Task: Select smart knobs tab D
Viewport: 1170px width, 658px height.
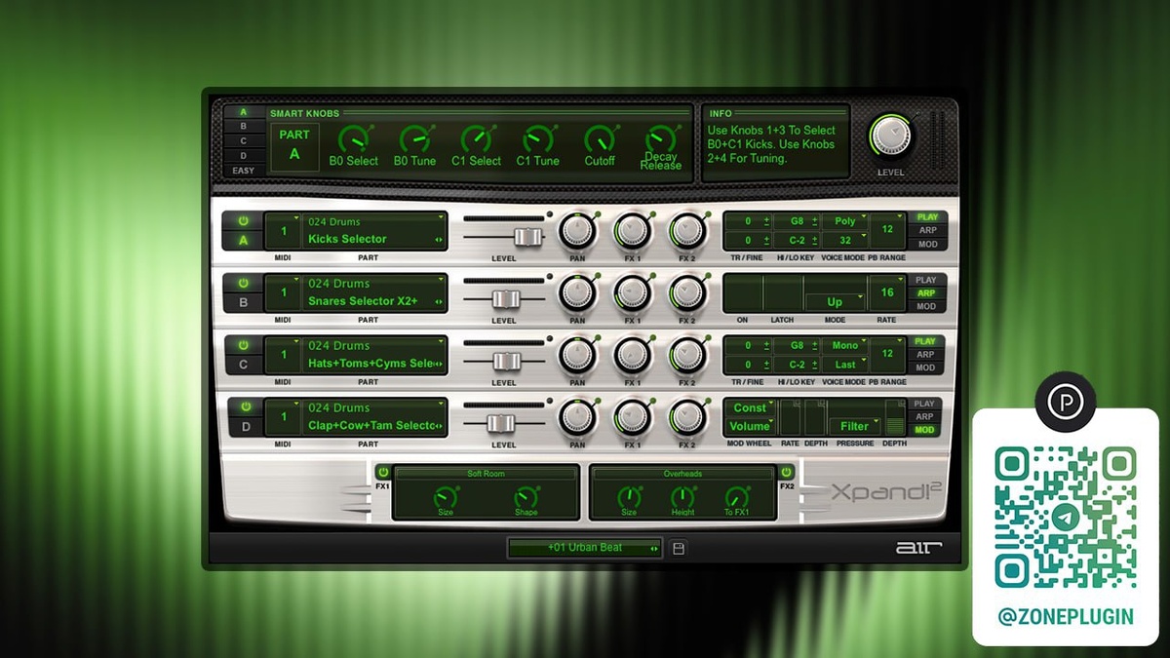Action: 243,156
